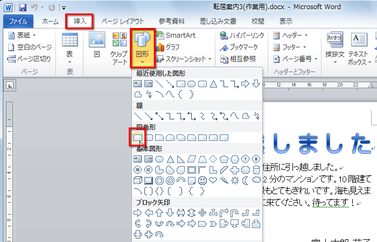Select the heart shape under 基本図形
Viewport: 377px width, 242px height.
[x=213, y=180]
